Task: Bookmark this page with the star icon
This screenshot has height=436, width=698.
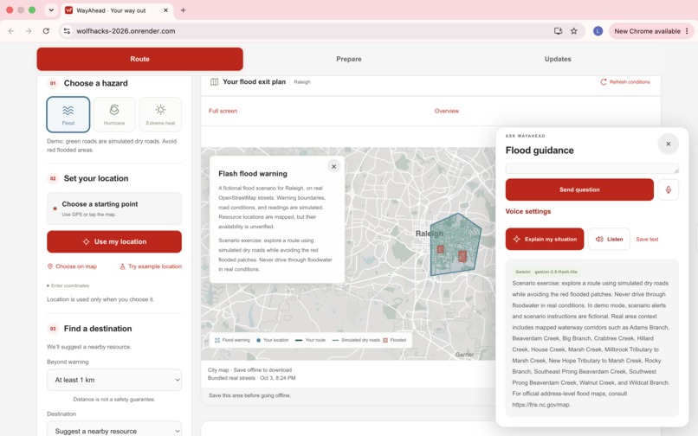Action: coord(574,30)
